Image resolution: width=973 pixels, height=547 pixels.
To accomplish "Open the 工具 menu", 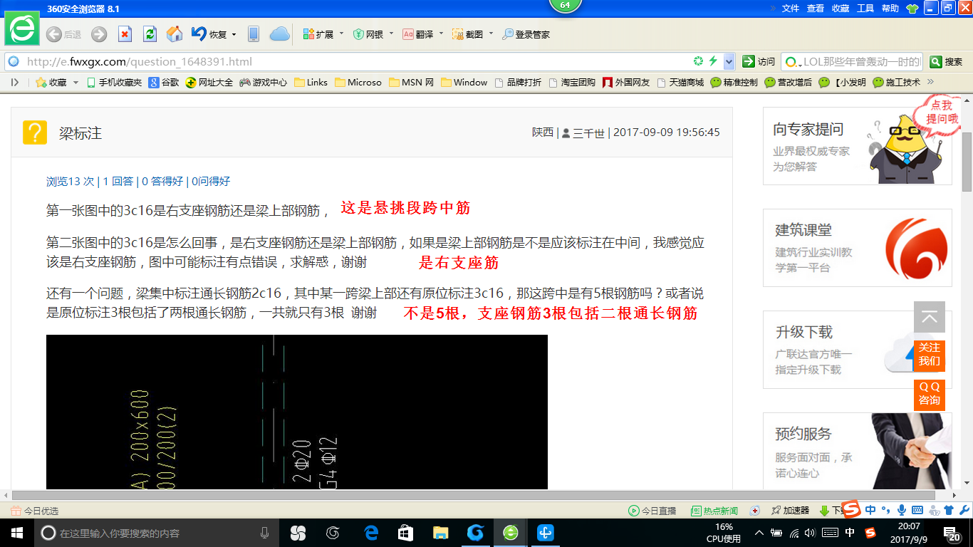I will pyautogui.click(x=865, y=9).
